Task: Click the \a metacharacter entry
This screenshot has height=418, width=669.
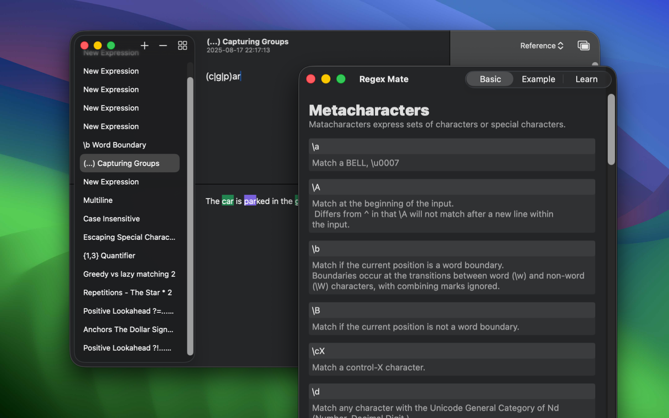Action: 452,146
